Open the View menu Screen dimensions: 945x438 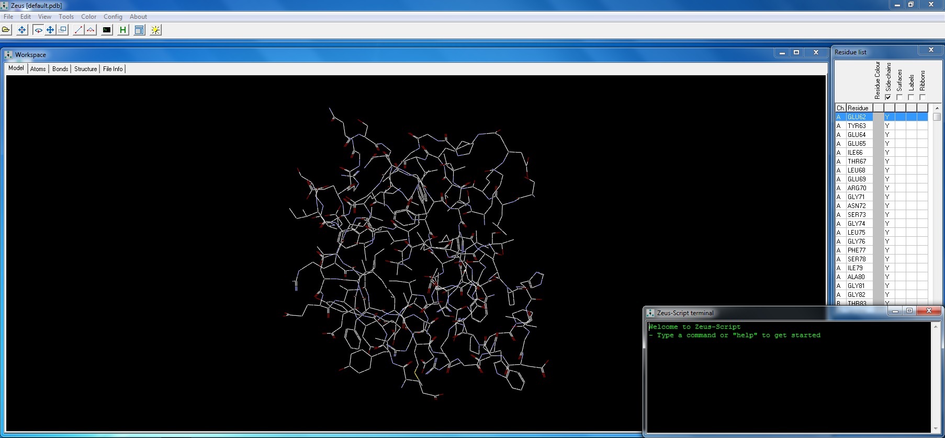44,16
